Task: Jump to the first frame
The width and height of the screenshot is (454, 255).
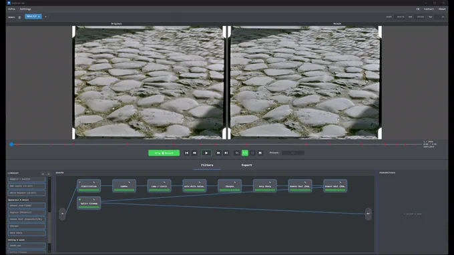Action: coord(186,153)
